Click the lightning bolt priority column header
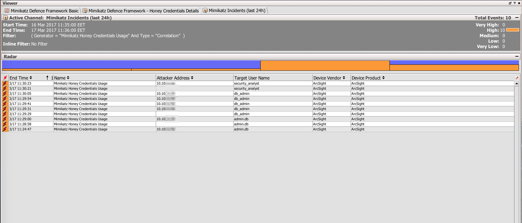 (x=5, y=78)
